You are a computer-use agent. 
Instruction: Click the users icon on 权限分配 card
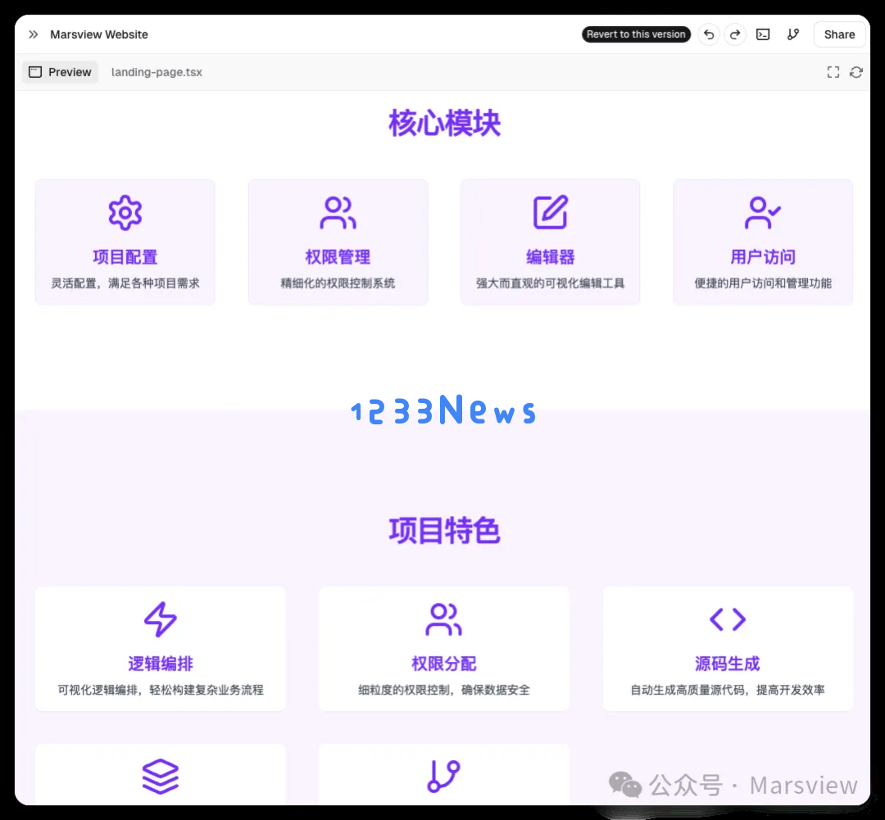[x=443, y=619]
